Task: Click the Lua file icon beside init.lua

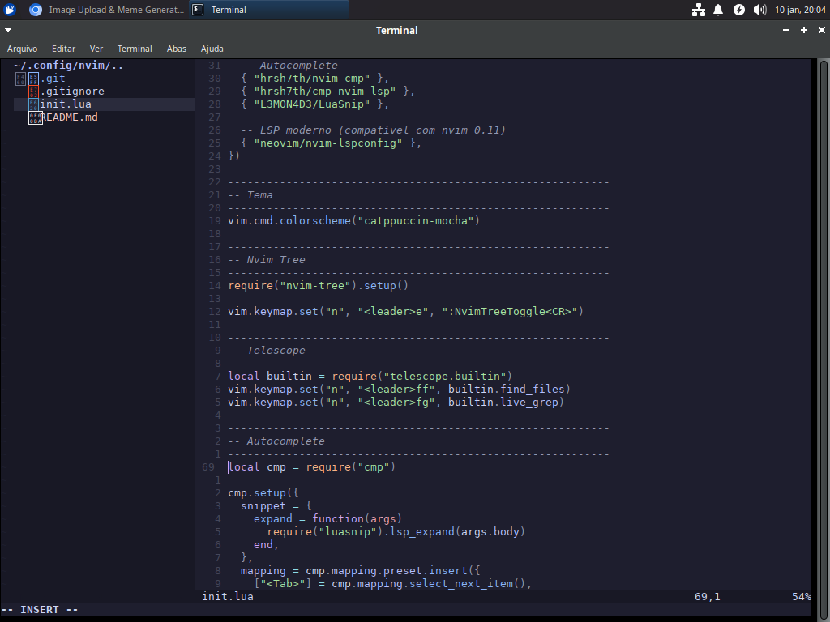Action: (x=33, y=104)
